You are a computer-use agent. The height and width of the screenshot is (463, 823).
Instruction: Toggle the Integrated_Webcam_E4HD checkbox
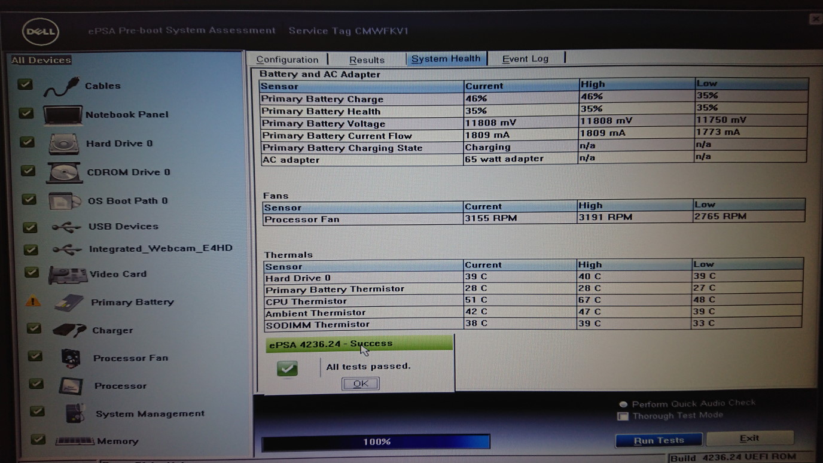(x=31, y=250)
